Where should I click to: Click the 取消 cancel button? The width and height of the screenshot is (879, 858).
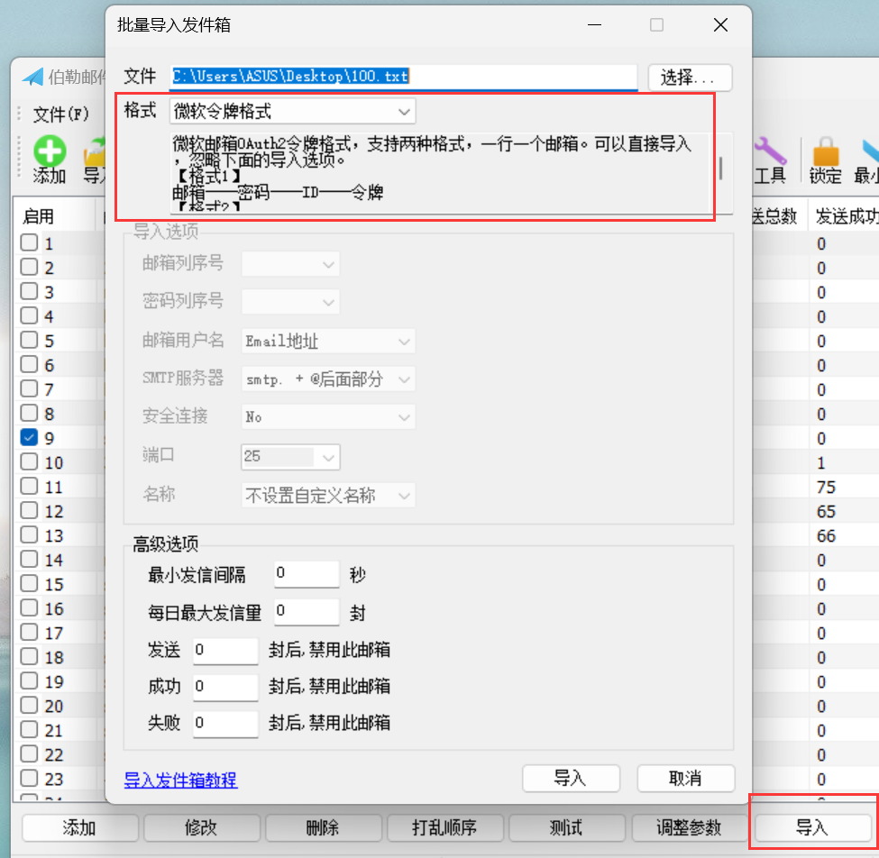point(685,778)
